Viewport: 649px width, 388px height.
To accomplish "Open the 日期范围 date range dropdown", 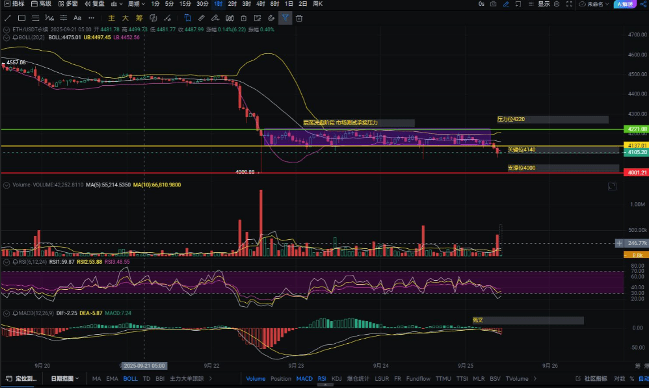I will tap(64, 378).
